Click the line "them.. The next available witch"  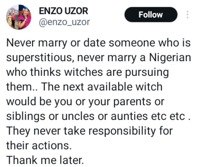pos(84,87)
